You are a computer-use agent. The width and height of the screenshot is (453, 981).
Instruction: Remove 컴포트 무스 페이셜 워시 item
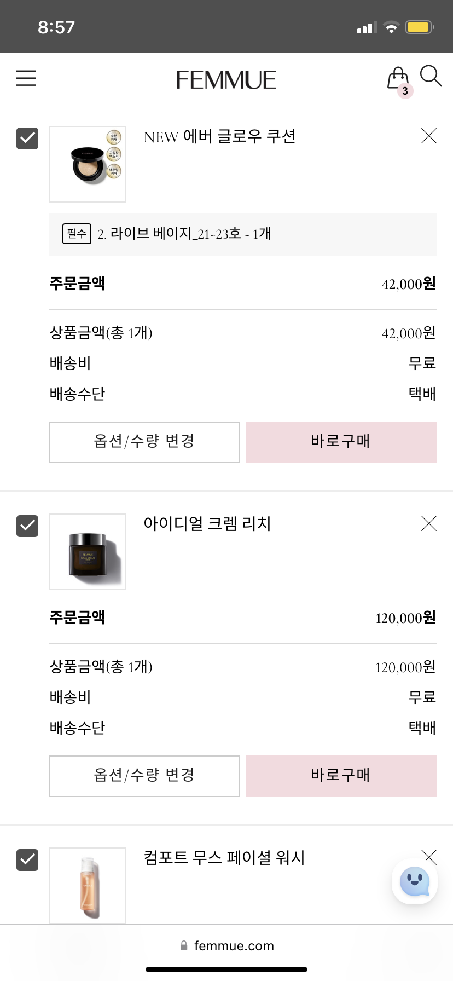429,857
